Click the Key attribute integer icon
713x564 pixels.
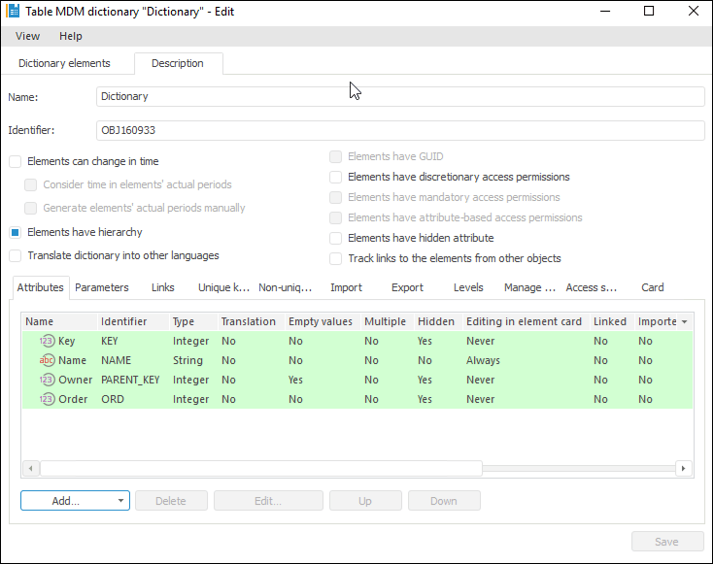47,341
